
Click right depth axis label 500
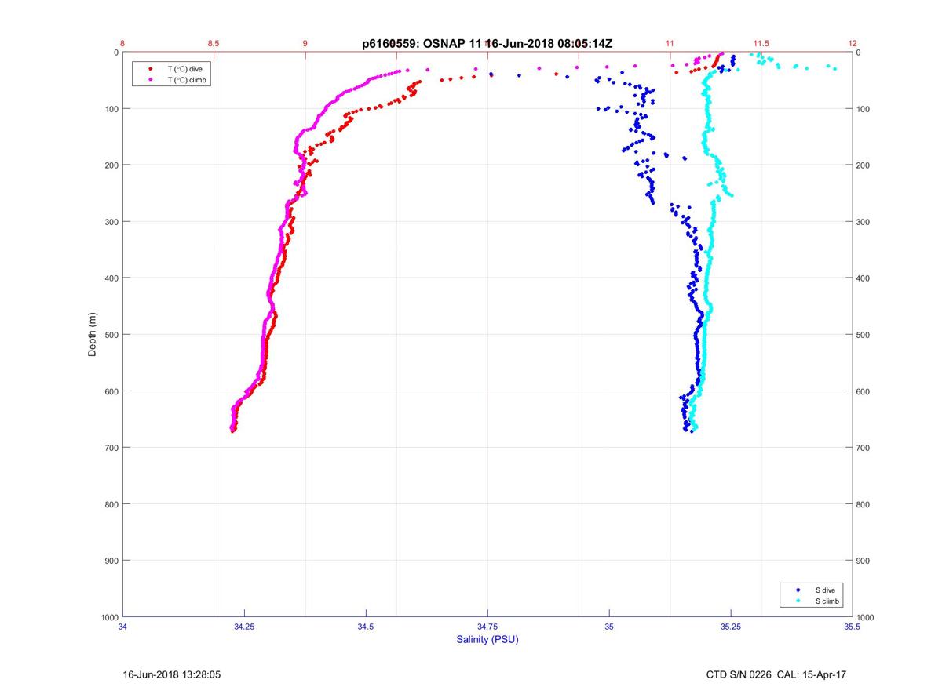pyautogui.click(x=863, y=335)
